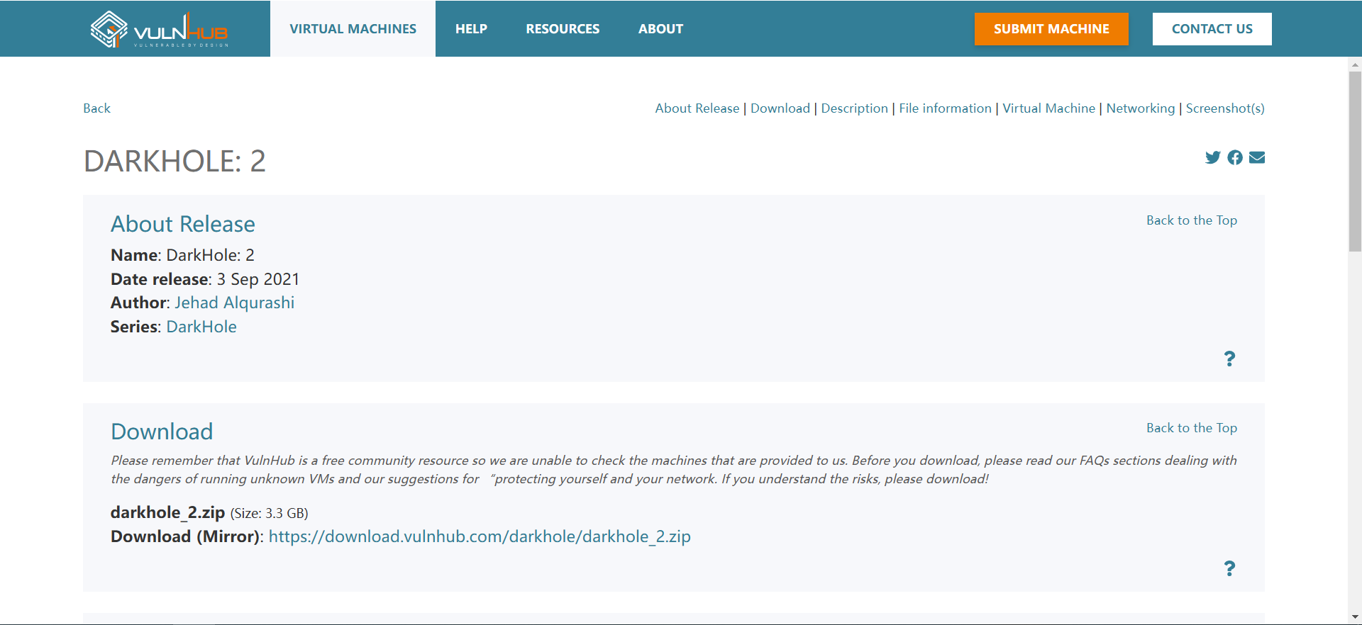Click question mark in About Release section
The image size is (1362, 625).
(x=1229, y=359)
